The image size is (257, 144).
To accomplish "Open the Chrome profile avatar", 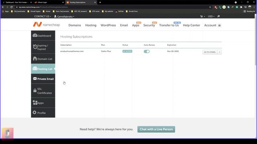I will click(250, 7).
